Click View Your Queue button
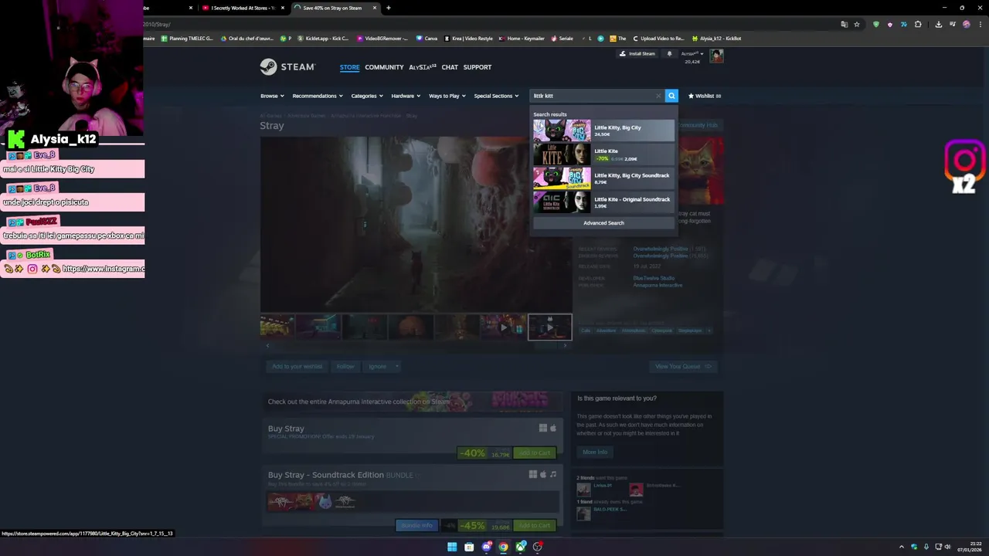This screenshot has height=556, width=989. 684,366
